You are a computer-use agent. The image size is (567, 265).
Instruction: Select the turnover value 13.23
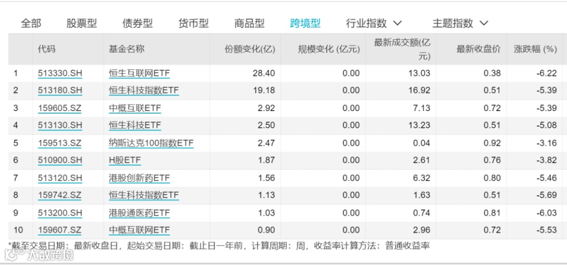coord(419,126)
